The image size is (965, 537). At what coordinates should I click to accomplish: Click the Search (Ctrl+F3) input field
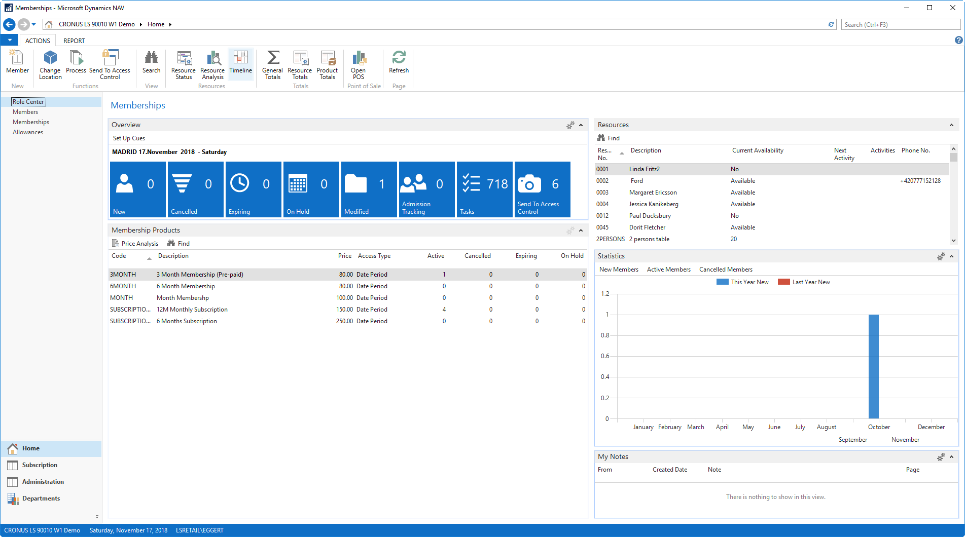tap(900, 24)
